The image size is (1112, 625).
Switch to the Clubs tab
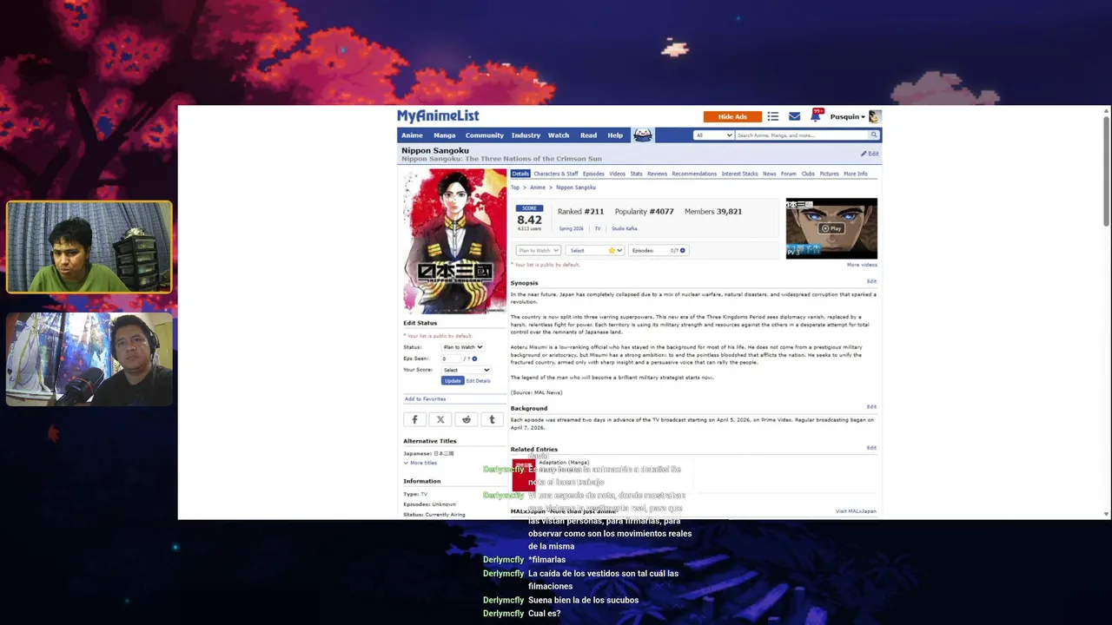click(x=808, y=174)
